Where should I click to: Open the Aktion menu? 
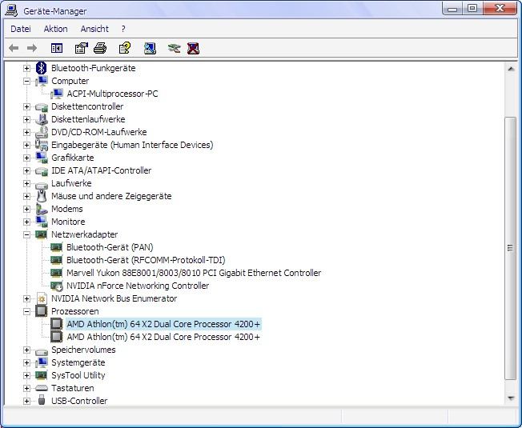[x=55, y=29]
